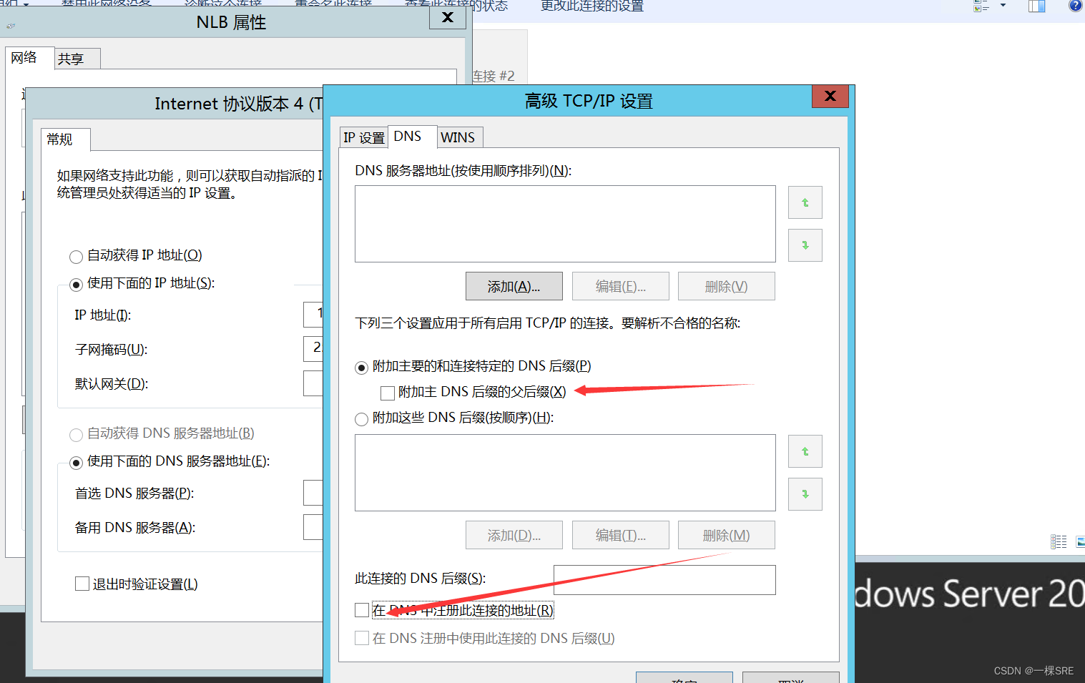Toggle the preview pane icon top right
The height and width of the screenshot is (683, 1085).
1036,6
